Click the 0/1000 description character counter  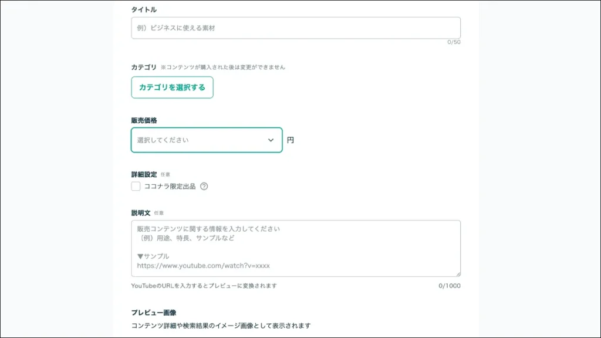click(x=450, y=286)
